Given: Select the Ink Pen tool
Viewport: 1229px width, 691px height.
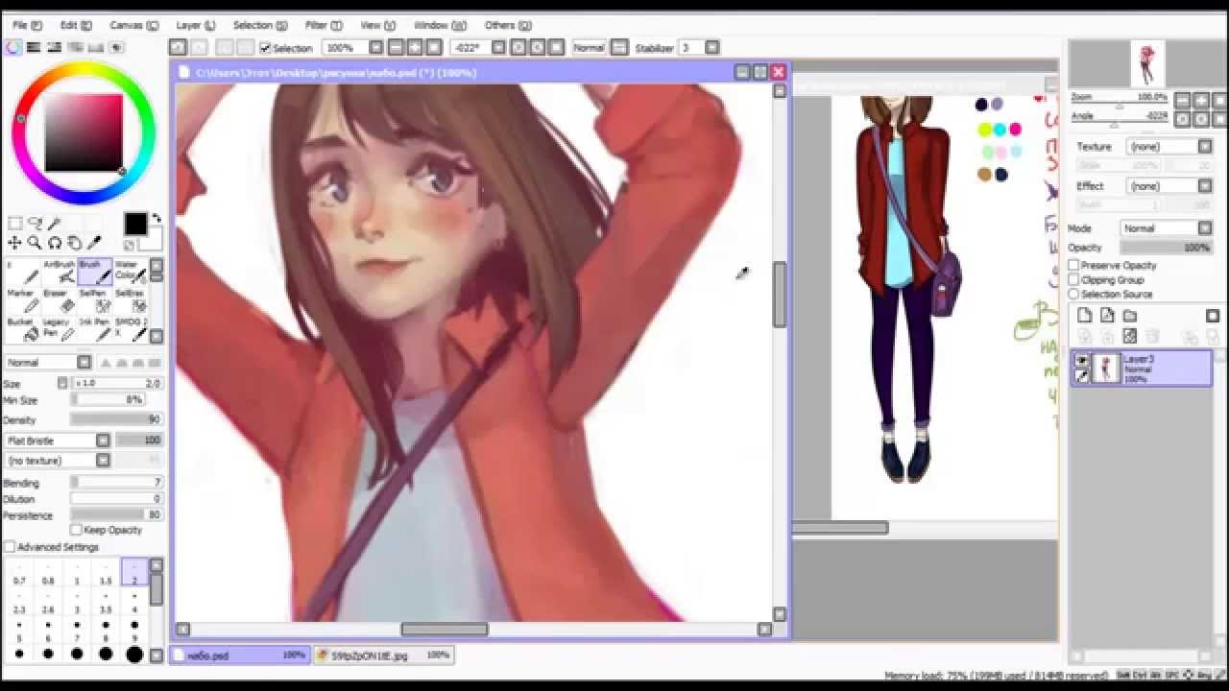Looking at the screenshot, I should click(x=95, y=329).
